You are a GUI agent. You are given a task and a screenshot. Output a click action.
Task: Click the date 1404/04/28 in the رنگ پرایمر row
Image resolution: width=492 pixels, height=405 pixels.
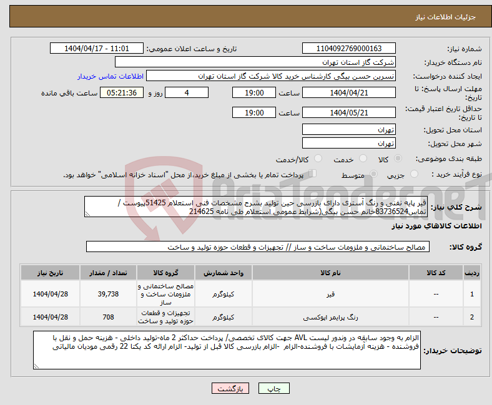[x=50, y=317]
